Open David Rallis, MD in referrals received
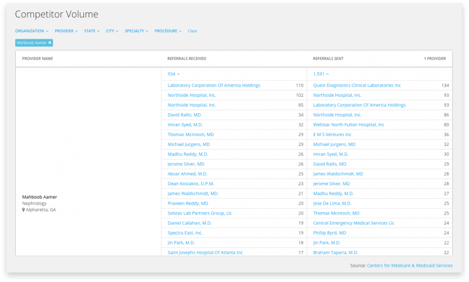The width and height of the screenshot is (469, 282). (184, 115)
